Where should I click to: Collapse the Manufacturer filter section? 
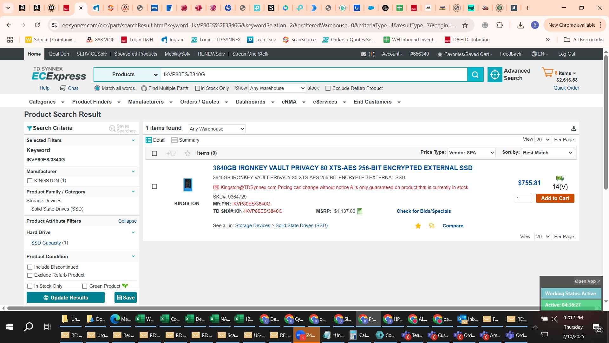tap(133, 171)
